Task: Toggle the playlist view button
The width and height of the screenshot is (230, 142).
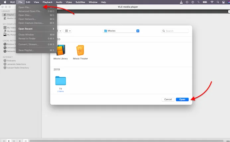Action: (26, 141)
